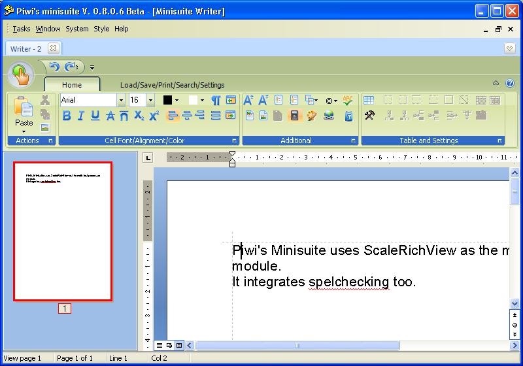Image resolution: width=523 pixels, height=366 pixels.
Task: Click the increase font size icon
Action: click(x=248, y=100)
